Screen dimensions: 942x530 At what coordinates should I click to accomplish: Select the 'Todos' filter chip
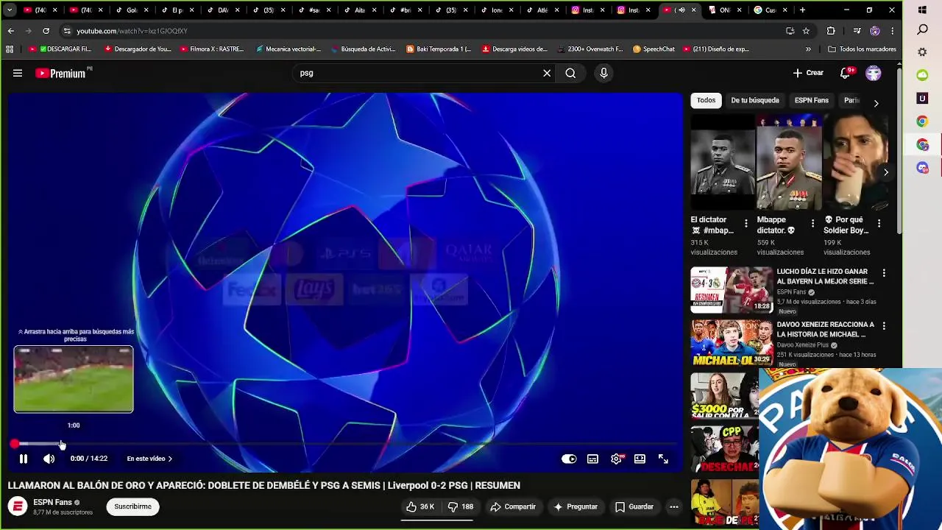click(x=706, y=100)
